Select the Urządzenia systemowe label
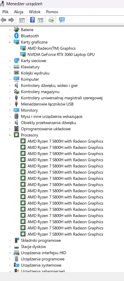This screenshot has width=124, height=281. (41, 265)
